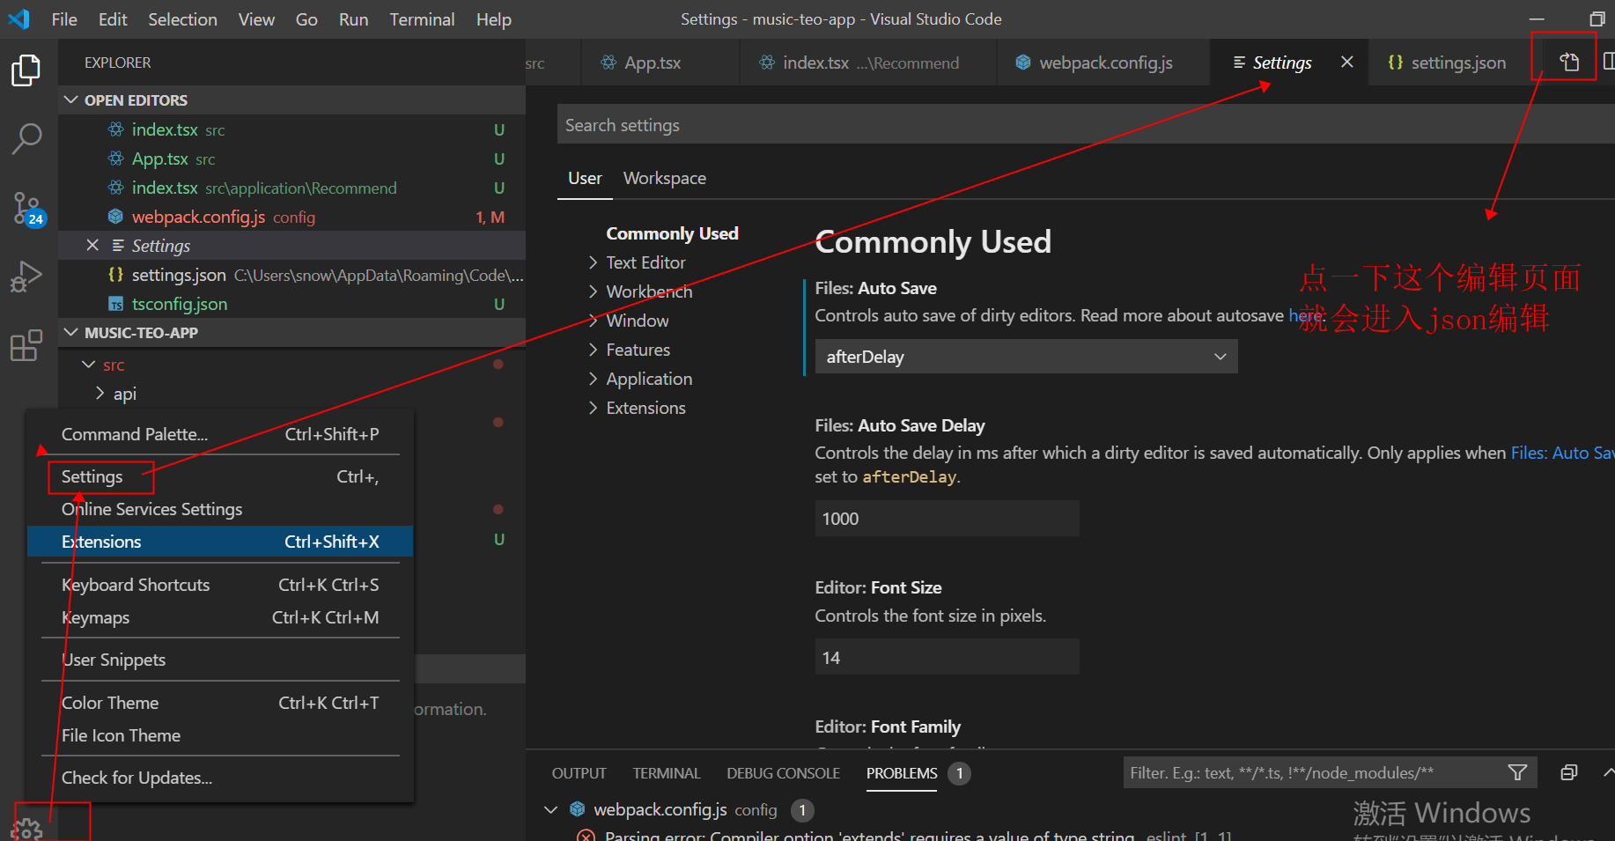
Task: Collapse the src folder in the explorer tree
Action: pyautogui.click(x=88, y=365)
